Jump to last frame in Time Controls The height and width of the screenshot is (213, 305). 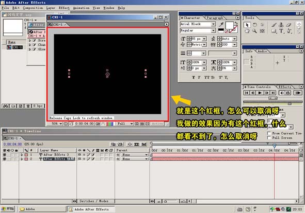click(x=273, y=93)
